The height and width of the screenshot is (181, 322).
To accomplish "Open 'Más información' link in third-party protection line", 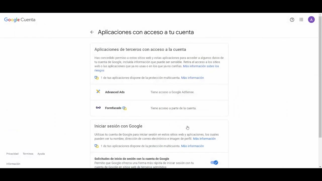I will click(x=192, y=78).
